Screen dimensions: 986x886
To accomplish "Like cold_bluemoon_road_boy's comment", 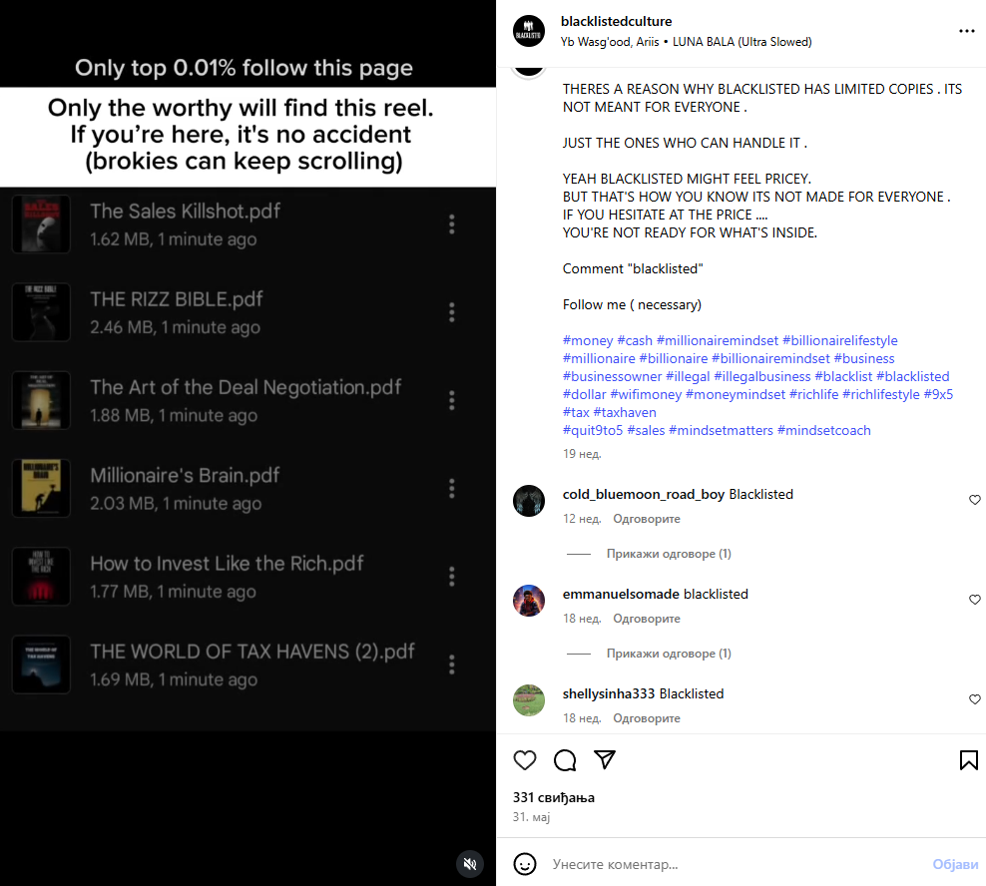I will click(x=975, y=500).
